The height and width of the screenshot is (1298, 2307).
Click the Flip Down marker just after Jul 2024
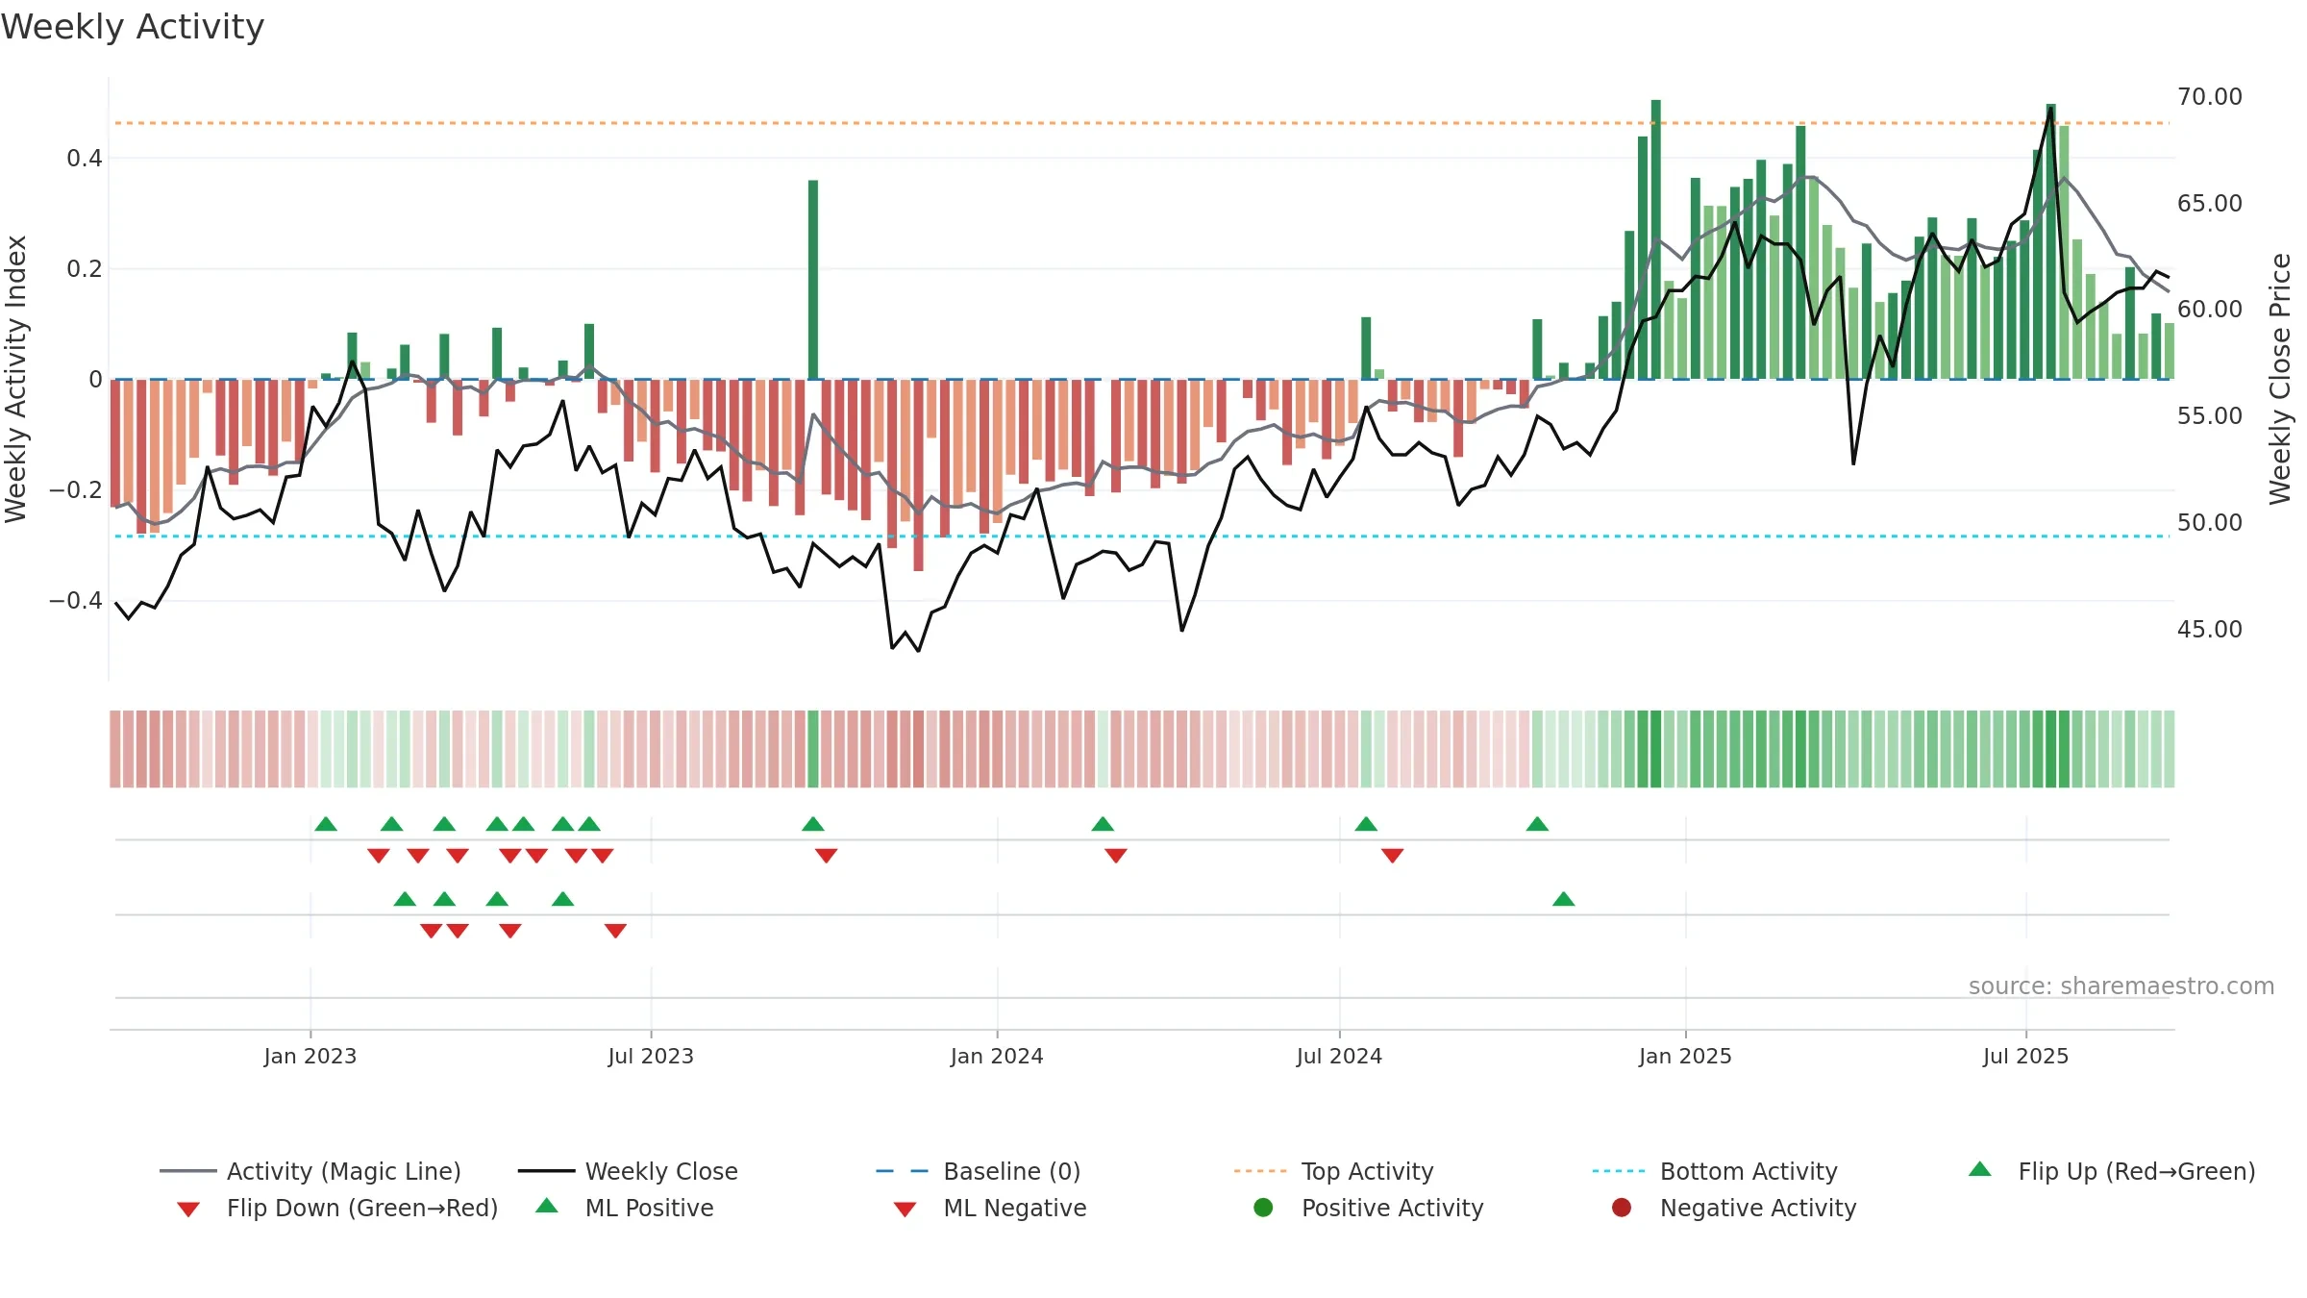(1393, 856)
